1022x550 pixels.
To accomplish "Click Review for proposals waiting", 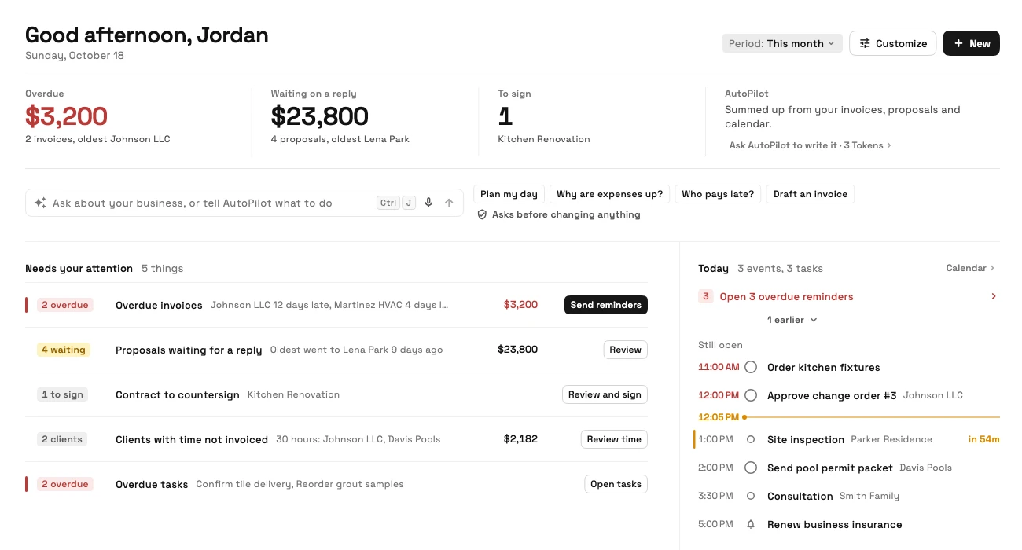I will (626, 350).
